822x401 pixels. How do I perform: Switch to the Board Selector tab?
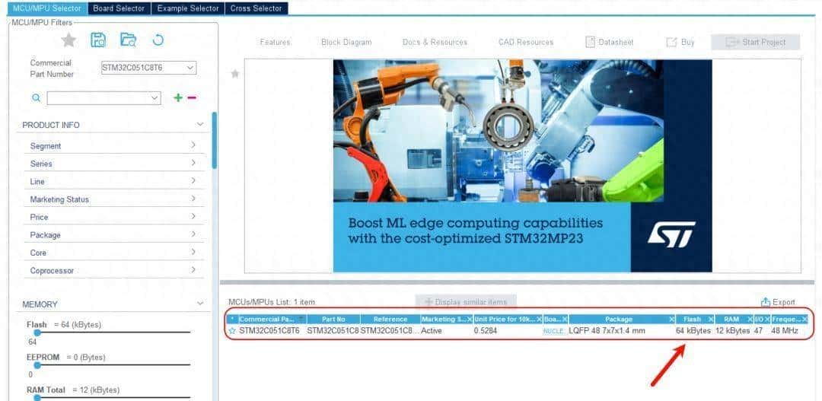coord(119,8)
